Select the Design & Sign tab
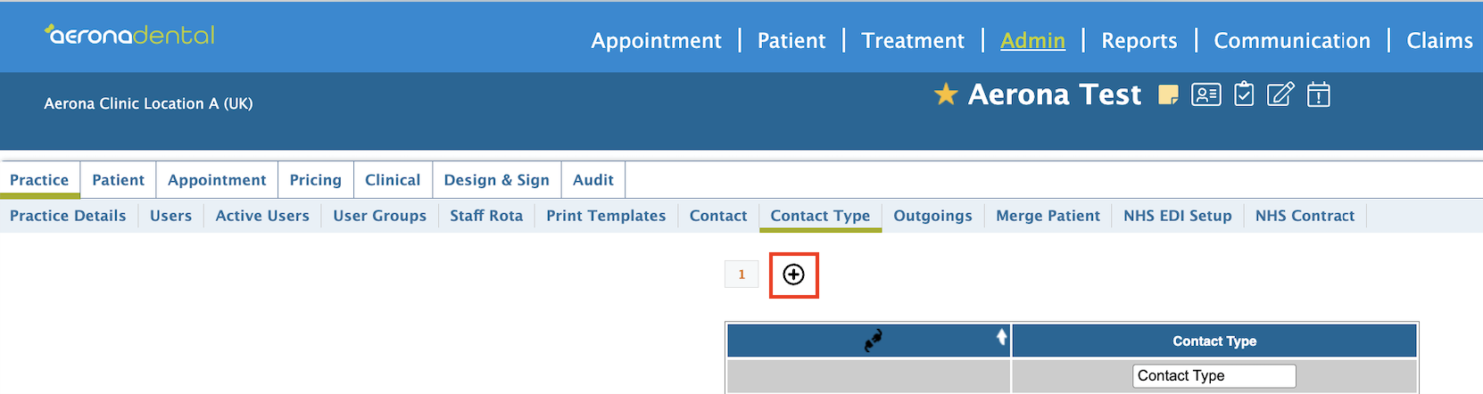This screenshot has height=394, width=1483. pyautogui.click(x=496, y=180)
